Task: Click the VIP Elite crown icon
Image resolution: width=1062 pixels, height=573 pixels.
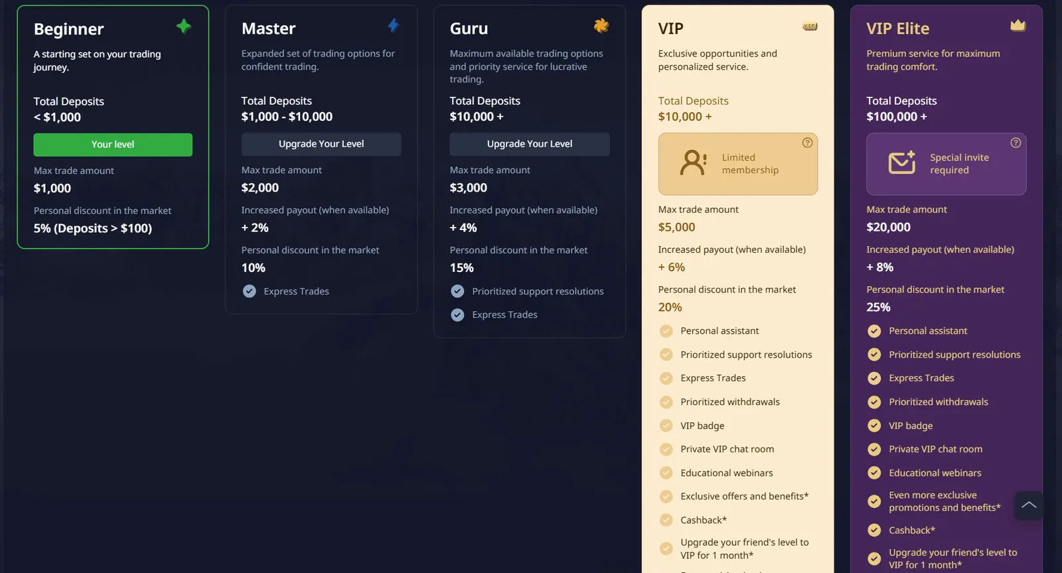Action: [1018, 25]
